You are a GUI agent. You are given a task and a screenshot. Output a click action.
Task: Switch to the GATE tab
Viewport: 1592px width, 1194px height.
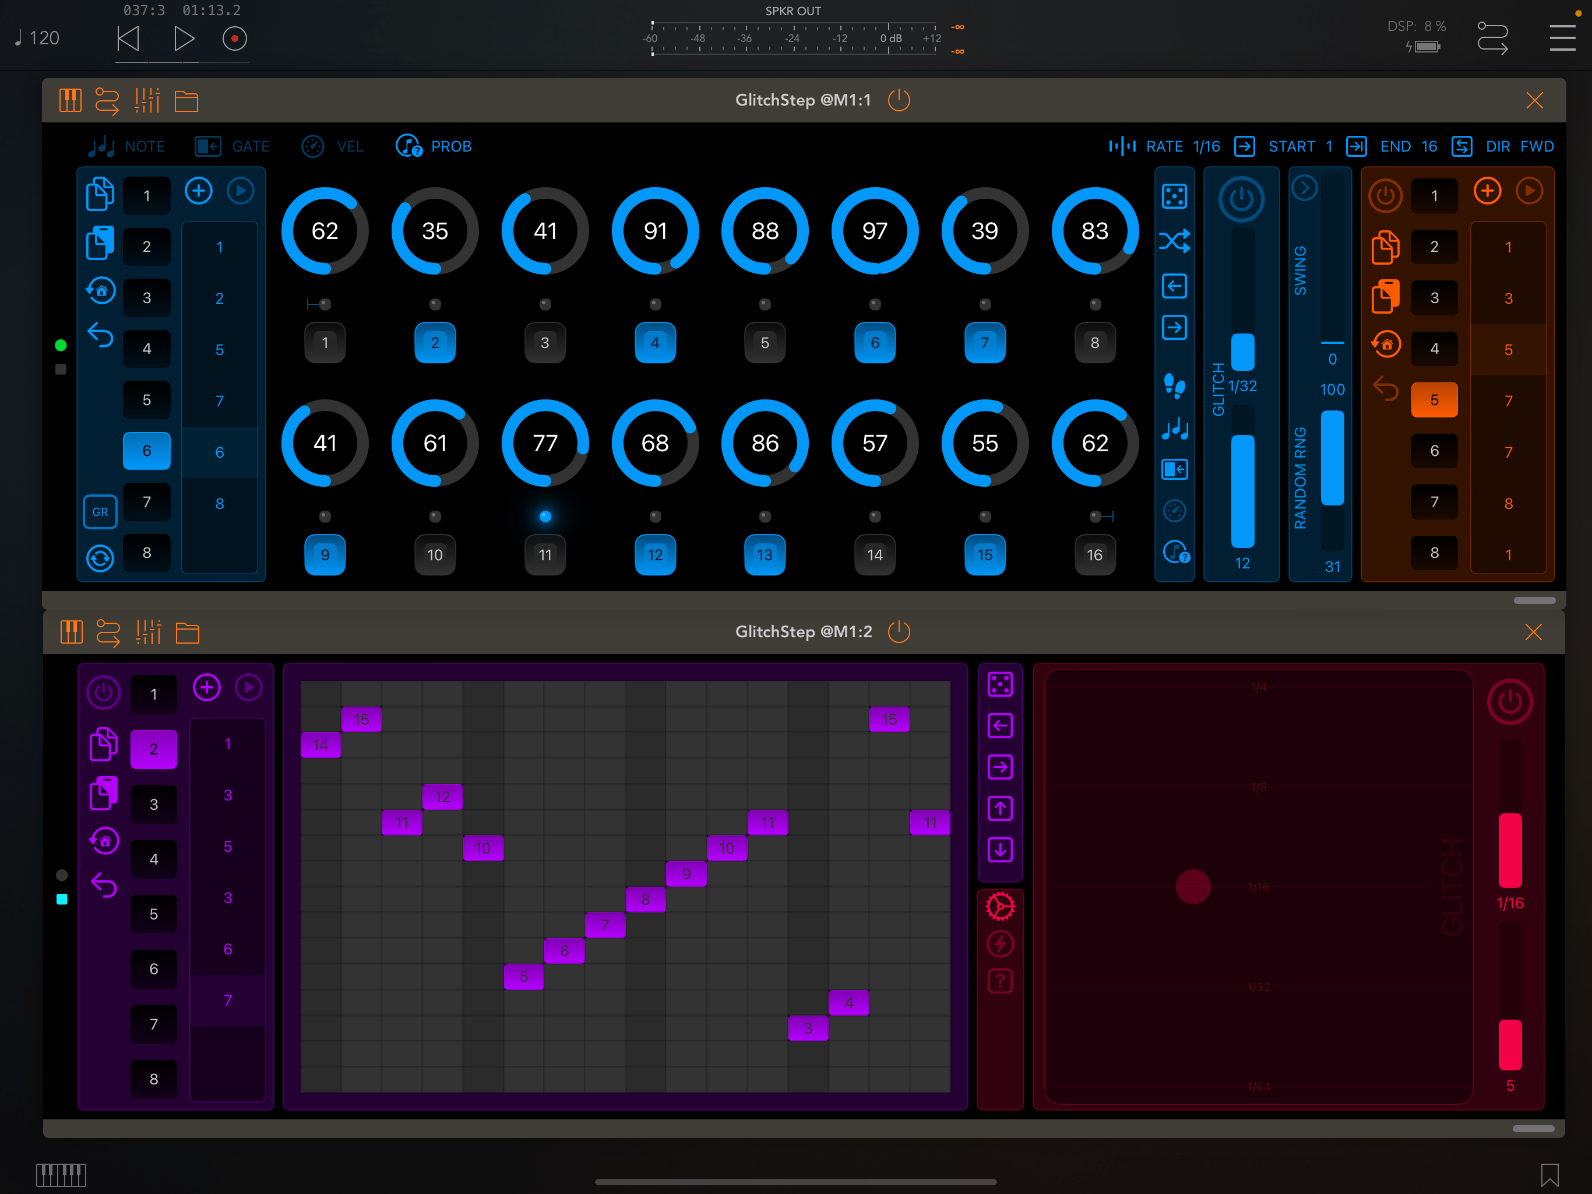[232, 146]
